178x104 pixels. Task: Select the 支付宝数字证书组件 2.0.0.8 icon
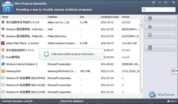point(3,22)
